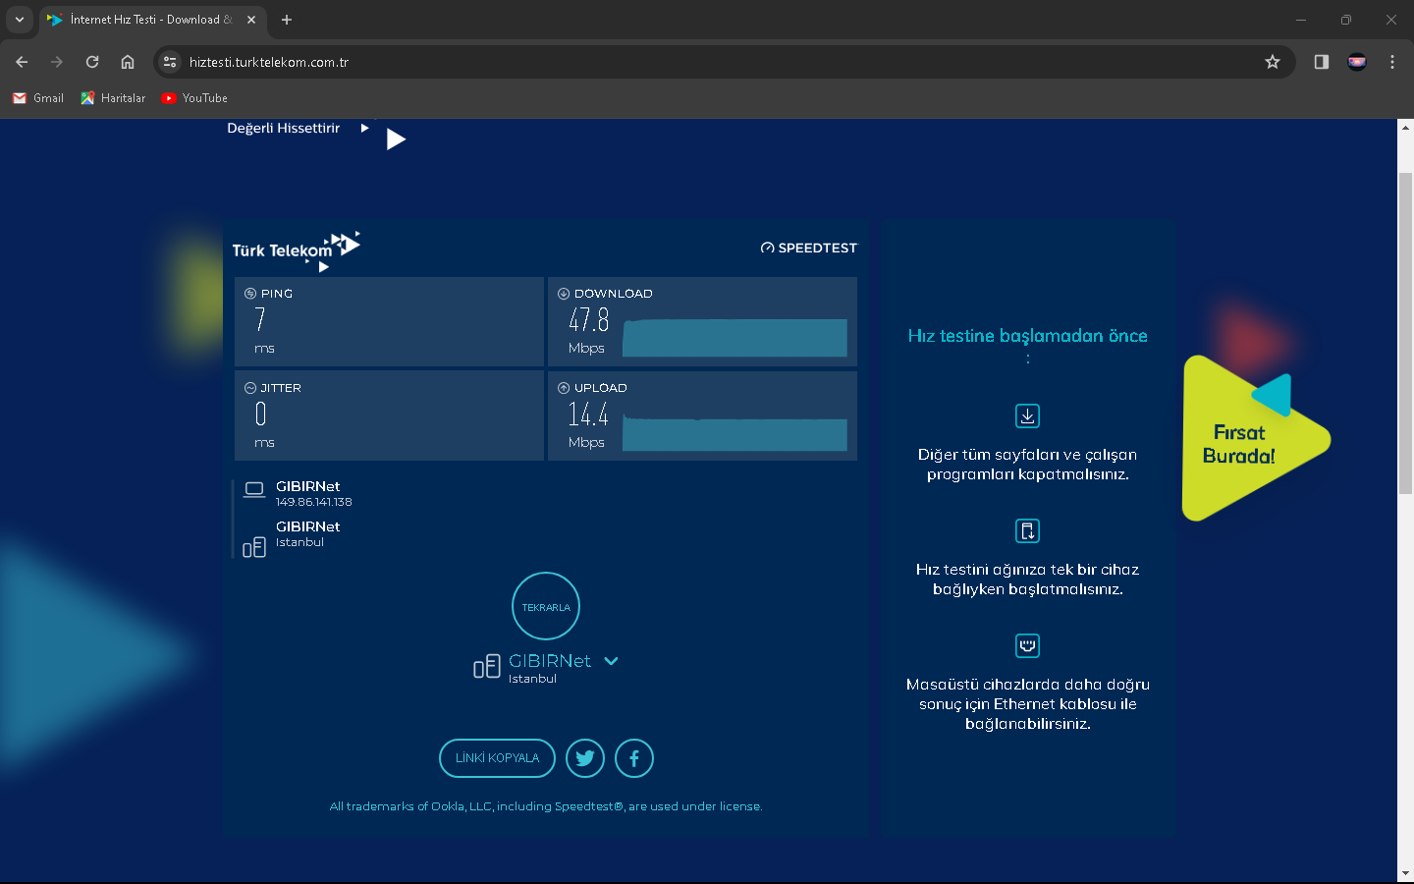Click the scrollbar up arrow

1405,128
